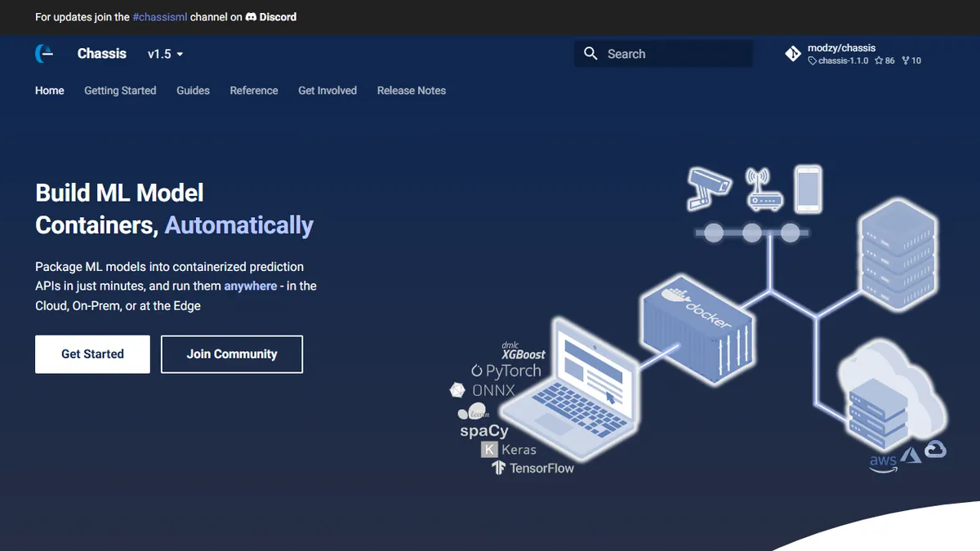Open the Home tab
Viewport: 980px width, 551px height.
pos(50,91)
